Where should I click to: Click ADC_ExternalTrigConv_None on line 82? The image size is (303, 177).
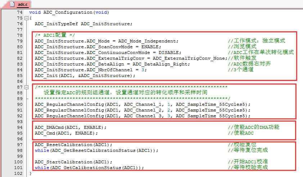(x=190, y=58)
